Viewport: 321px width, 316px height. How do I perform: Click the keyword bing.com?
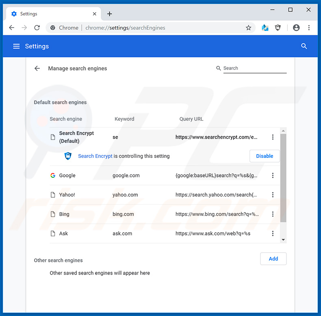[x=123, y=214]
